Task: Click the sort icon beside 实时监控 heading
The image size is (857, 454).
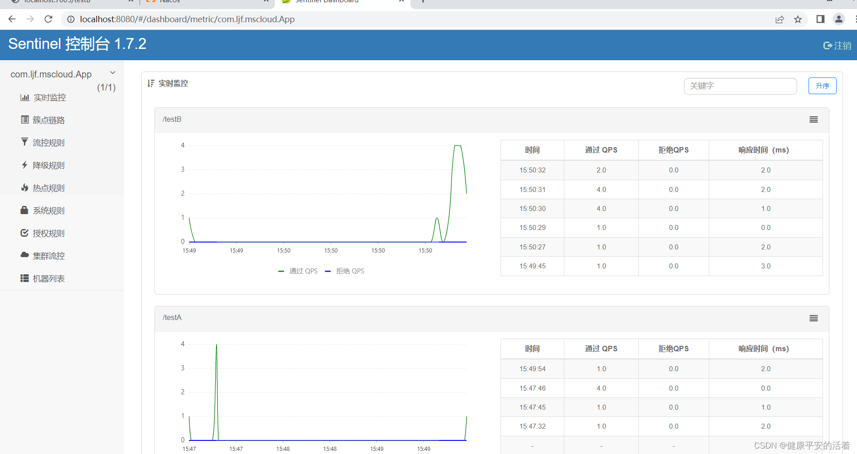Action: pyautogui.click(x=151, y=83)
